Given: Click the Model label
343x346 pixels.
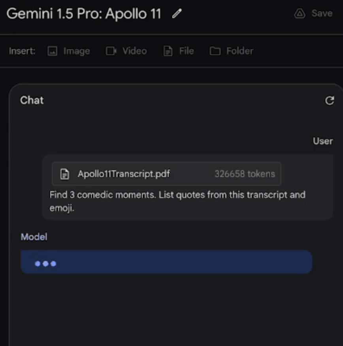Looking at the screenshot, I should tap(34, 237).
